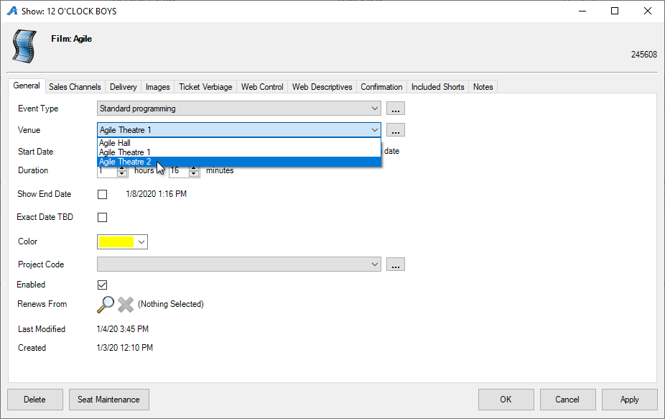The image size is (665, 419).
Task: Open the Web Descriptives tab
Action: pyautogui.click(x=322, y=86)
